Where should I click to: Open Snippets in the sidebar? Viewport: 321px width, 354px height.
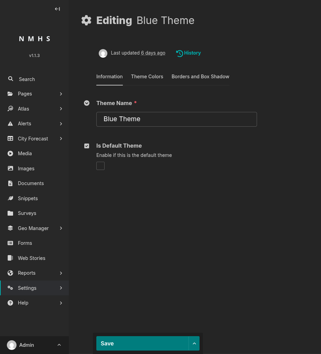click(x=34, y=198)
